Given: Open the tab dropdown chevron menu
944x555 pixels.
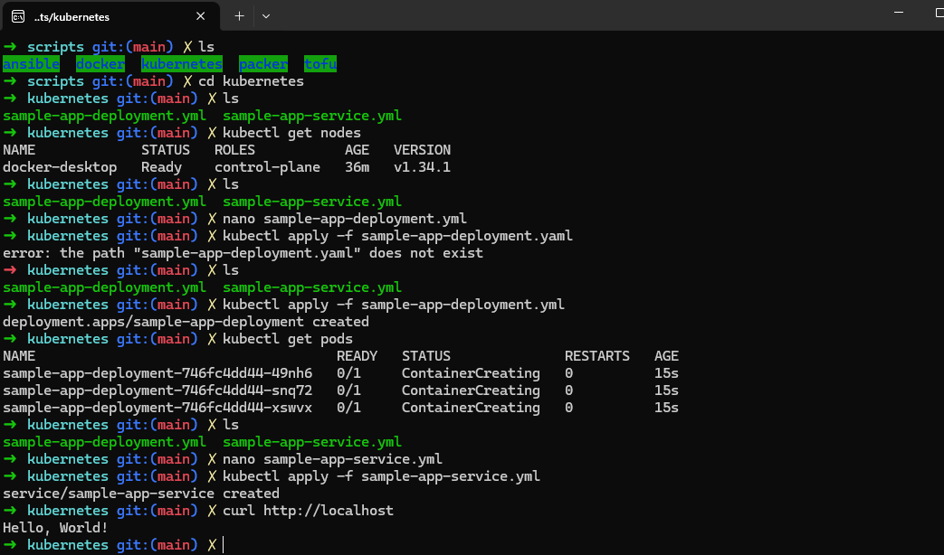Looking at the screenshot, I should click(x=264, y=15).
